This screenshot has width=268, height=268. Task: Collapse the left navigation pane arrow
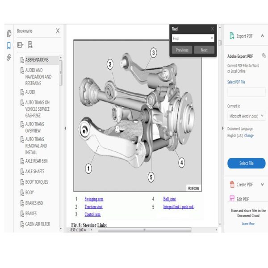pos(65,128)
